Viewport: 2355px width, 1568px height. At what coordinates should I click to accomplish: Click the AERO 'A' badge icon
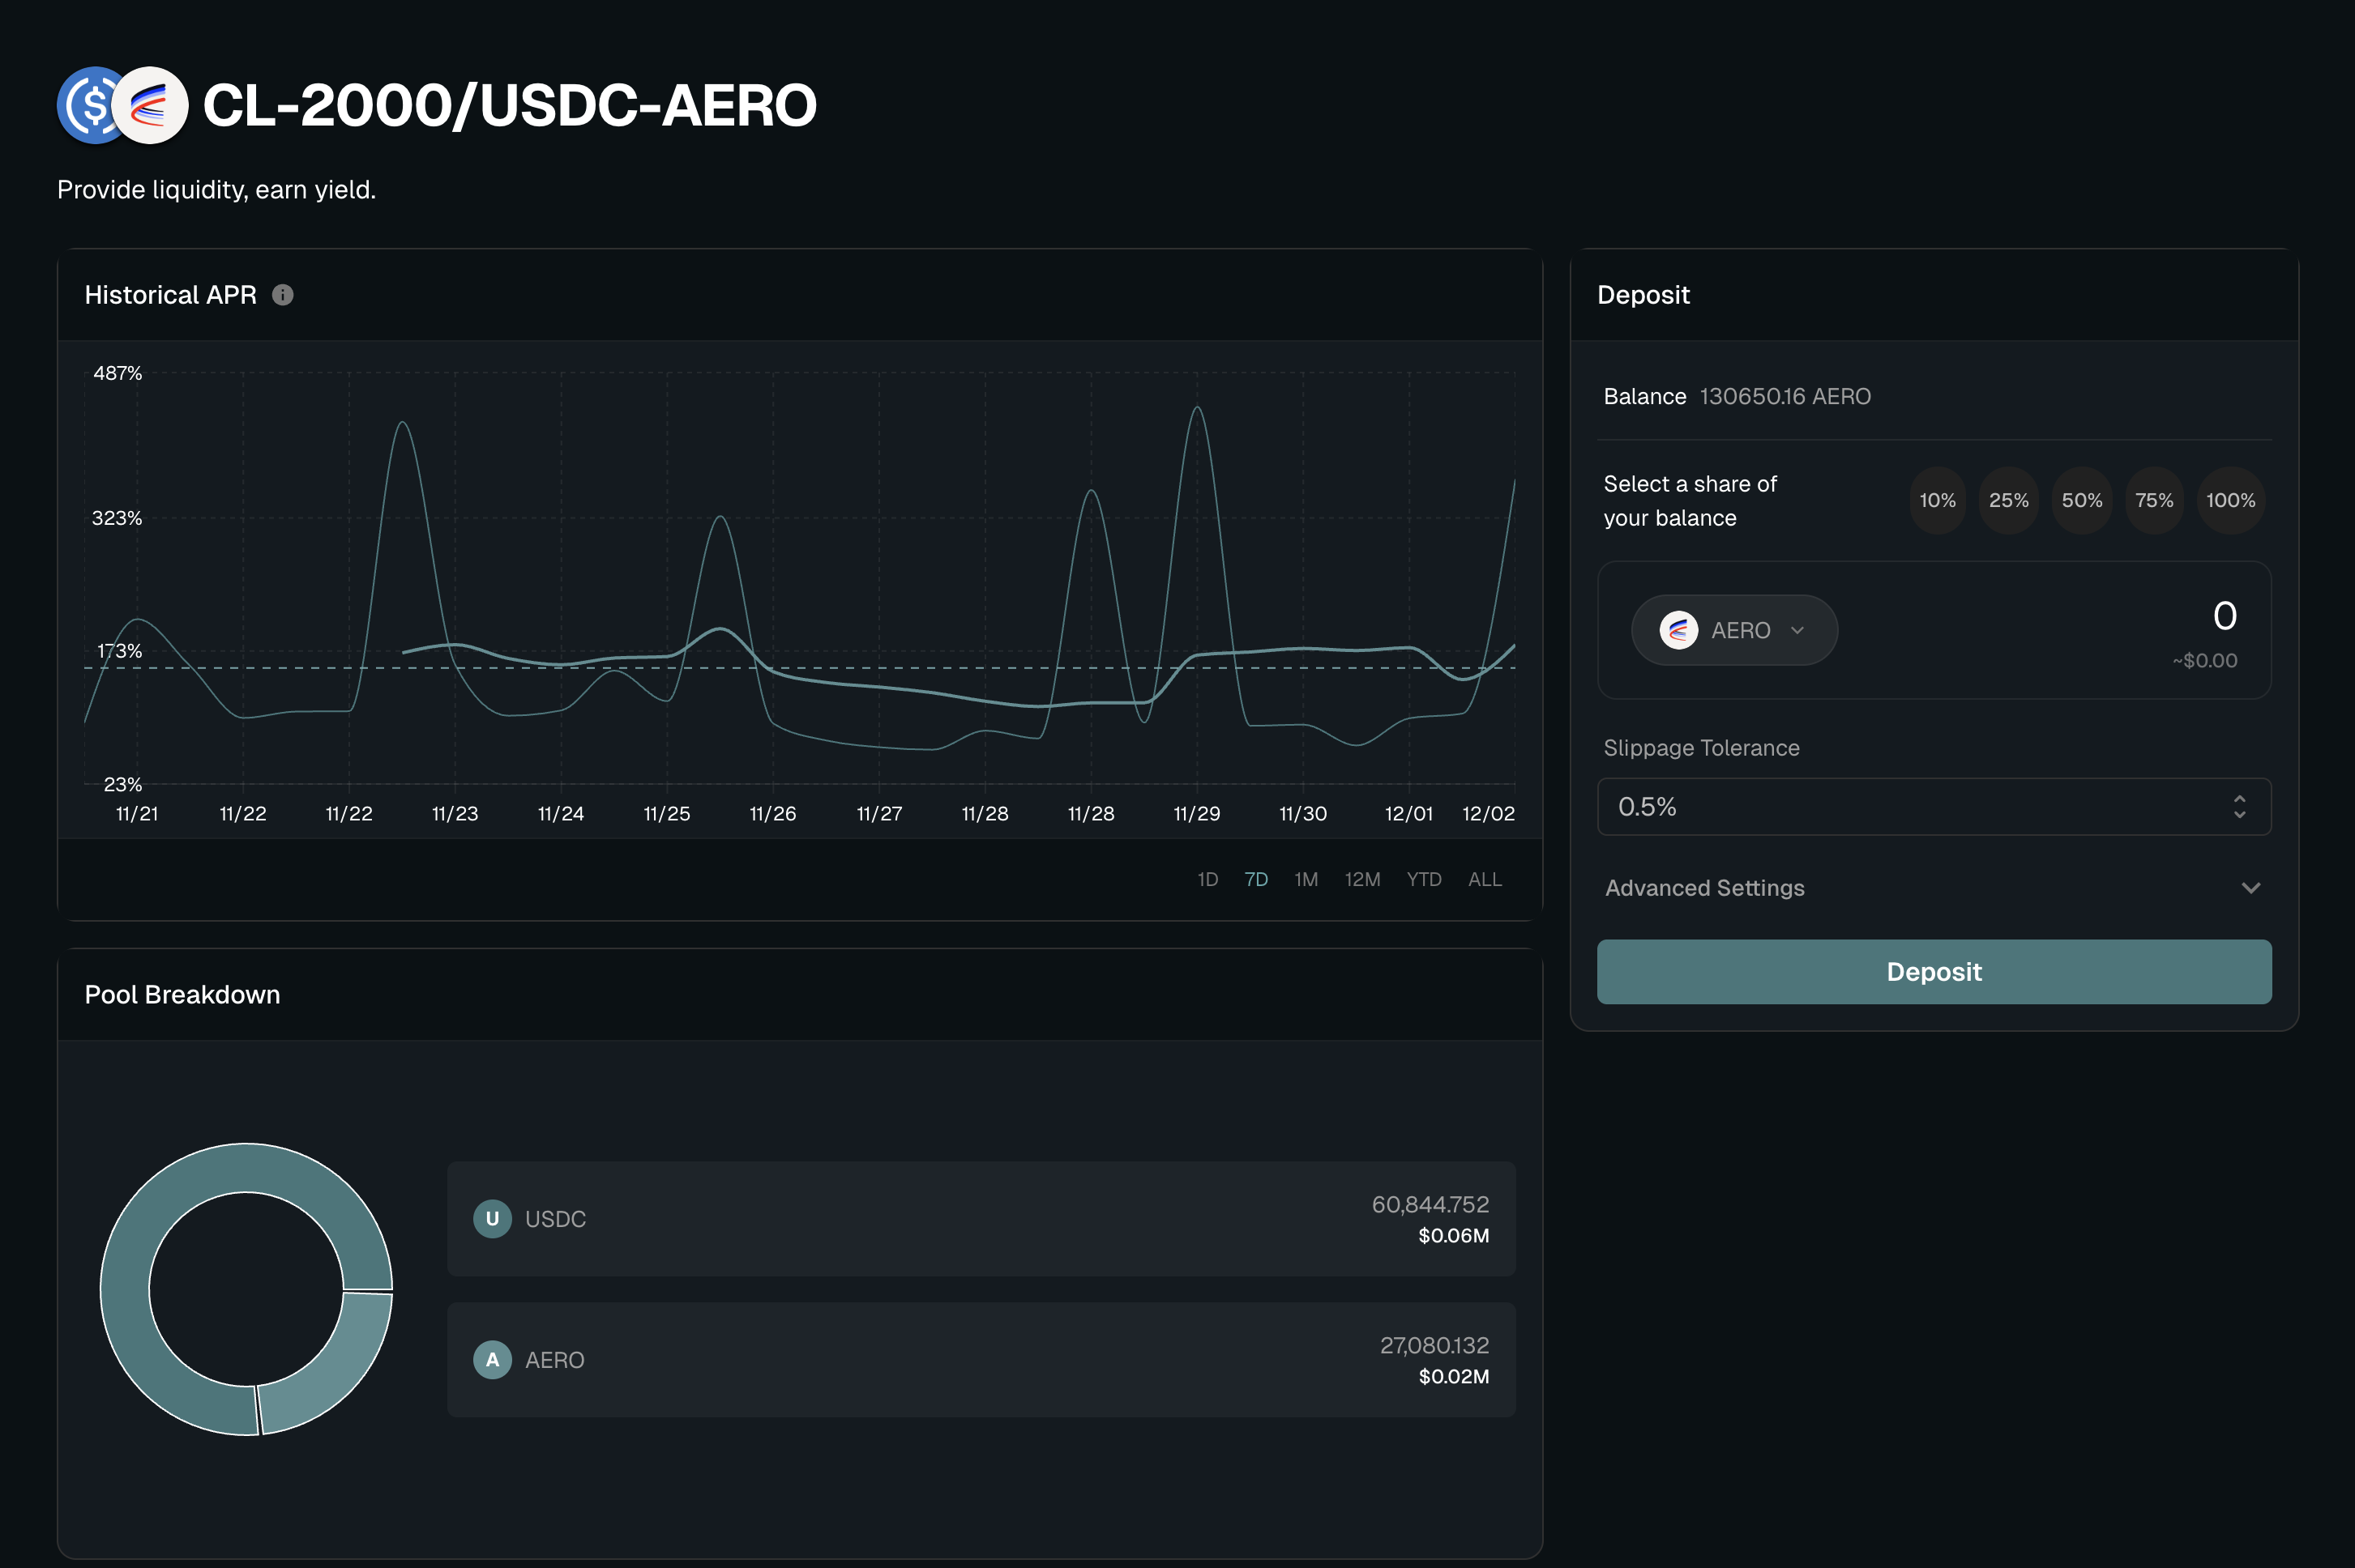(x=492, y=1360)
